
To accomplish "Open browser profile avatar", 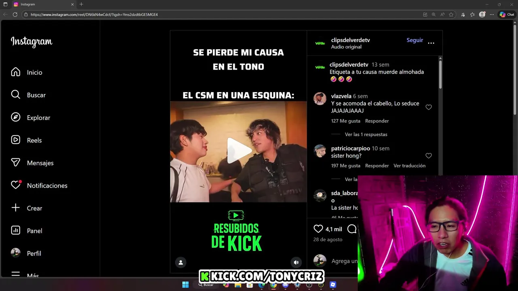I will pos(482,15).
